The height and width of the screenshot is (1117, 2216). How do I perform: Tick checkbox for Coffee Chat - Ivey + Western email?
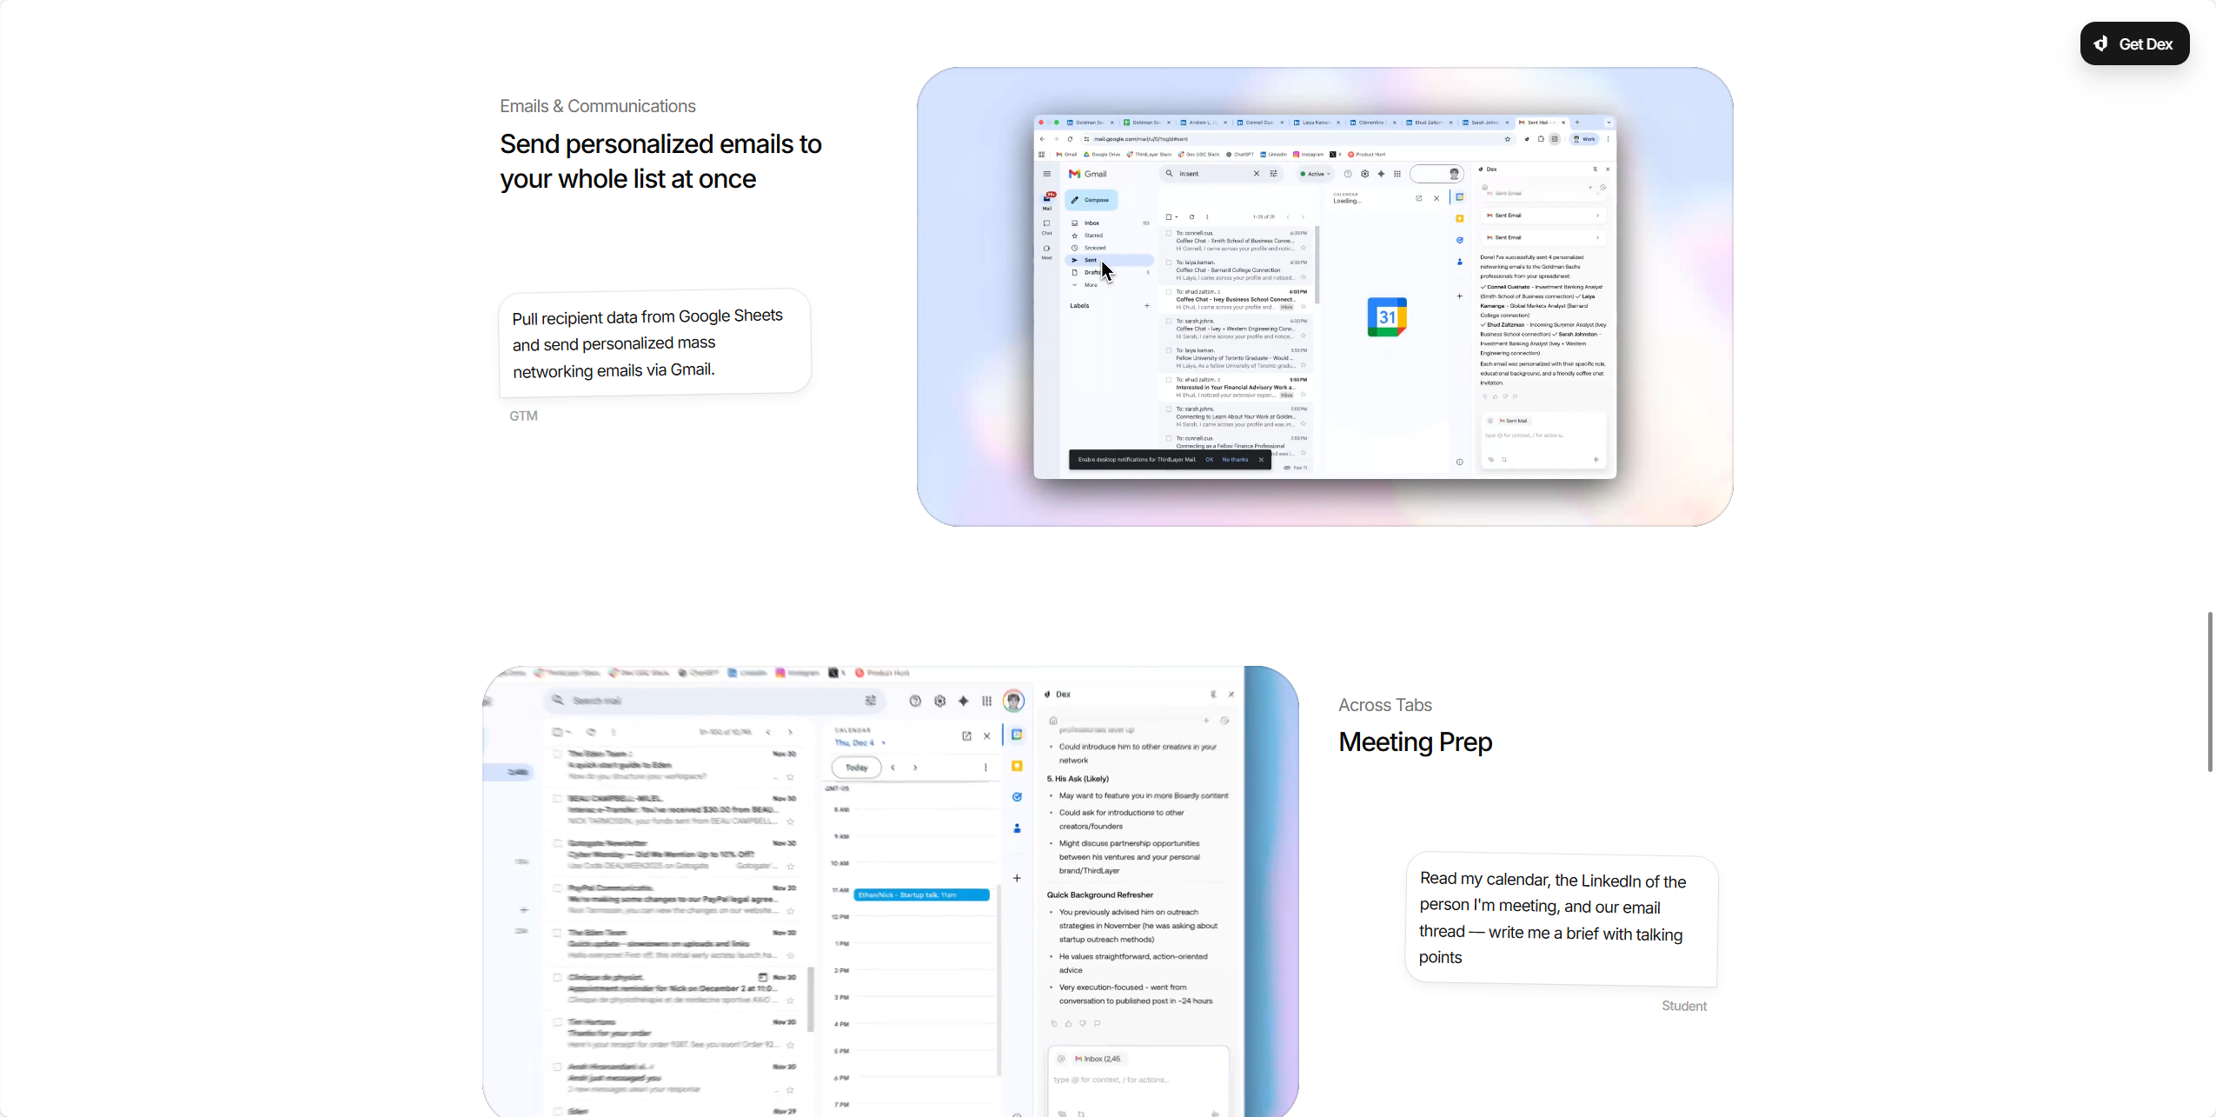[x=1169, y=321]
